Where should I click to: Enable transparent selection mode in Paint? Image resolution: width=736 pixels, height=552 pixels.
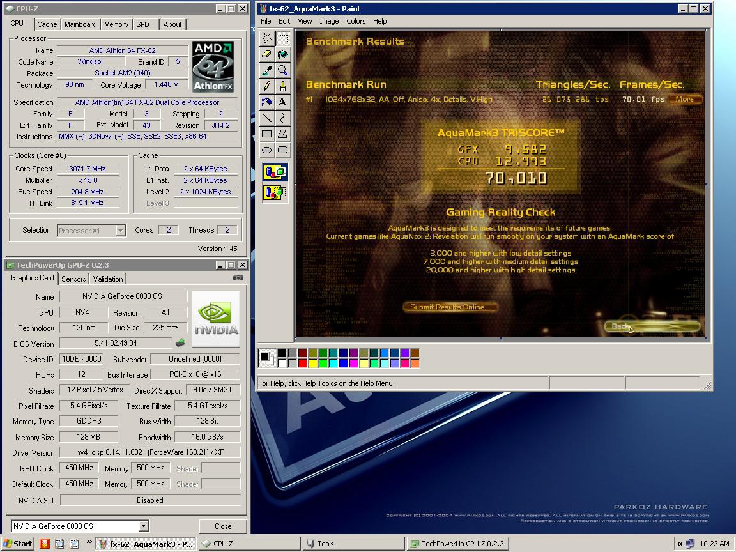[275, 192]
